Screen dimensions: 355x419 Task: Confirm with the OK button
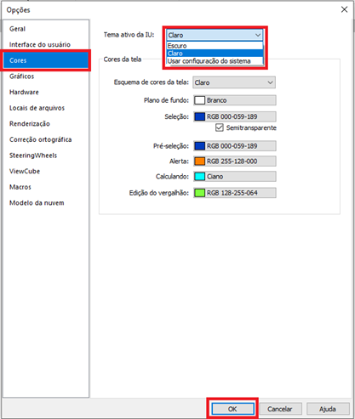pos(232,409)
